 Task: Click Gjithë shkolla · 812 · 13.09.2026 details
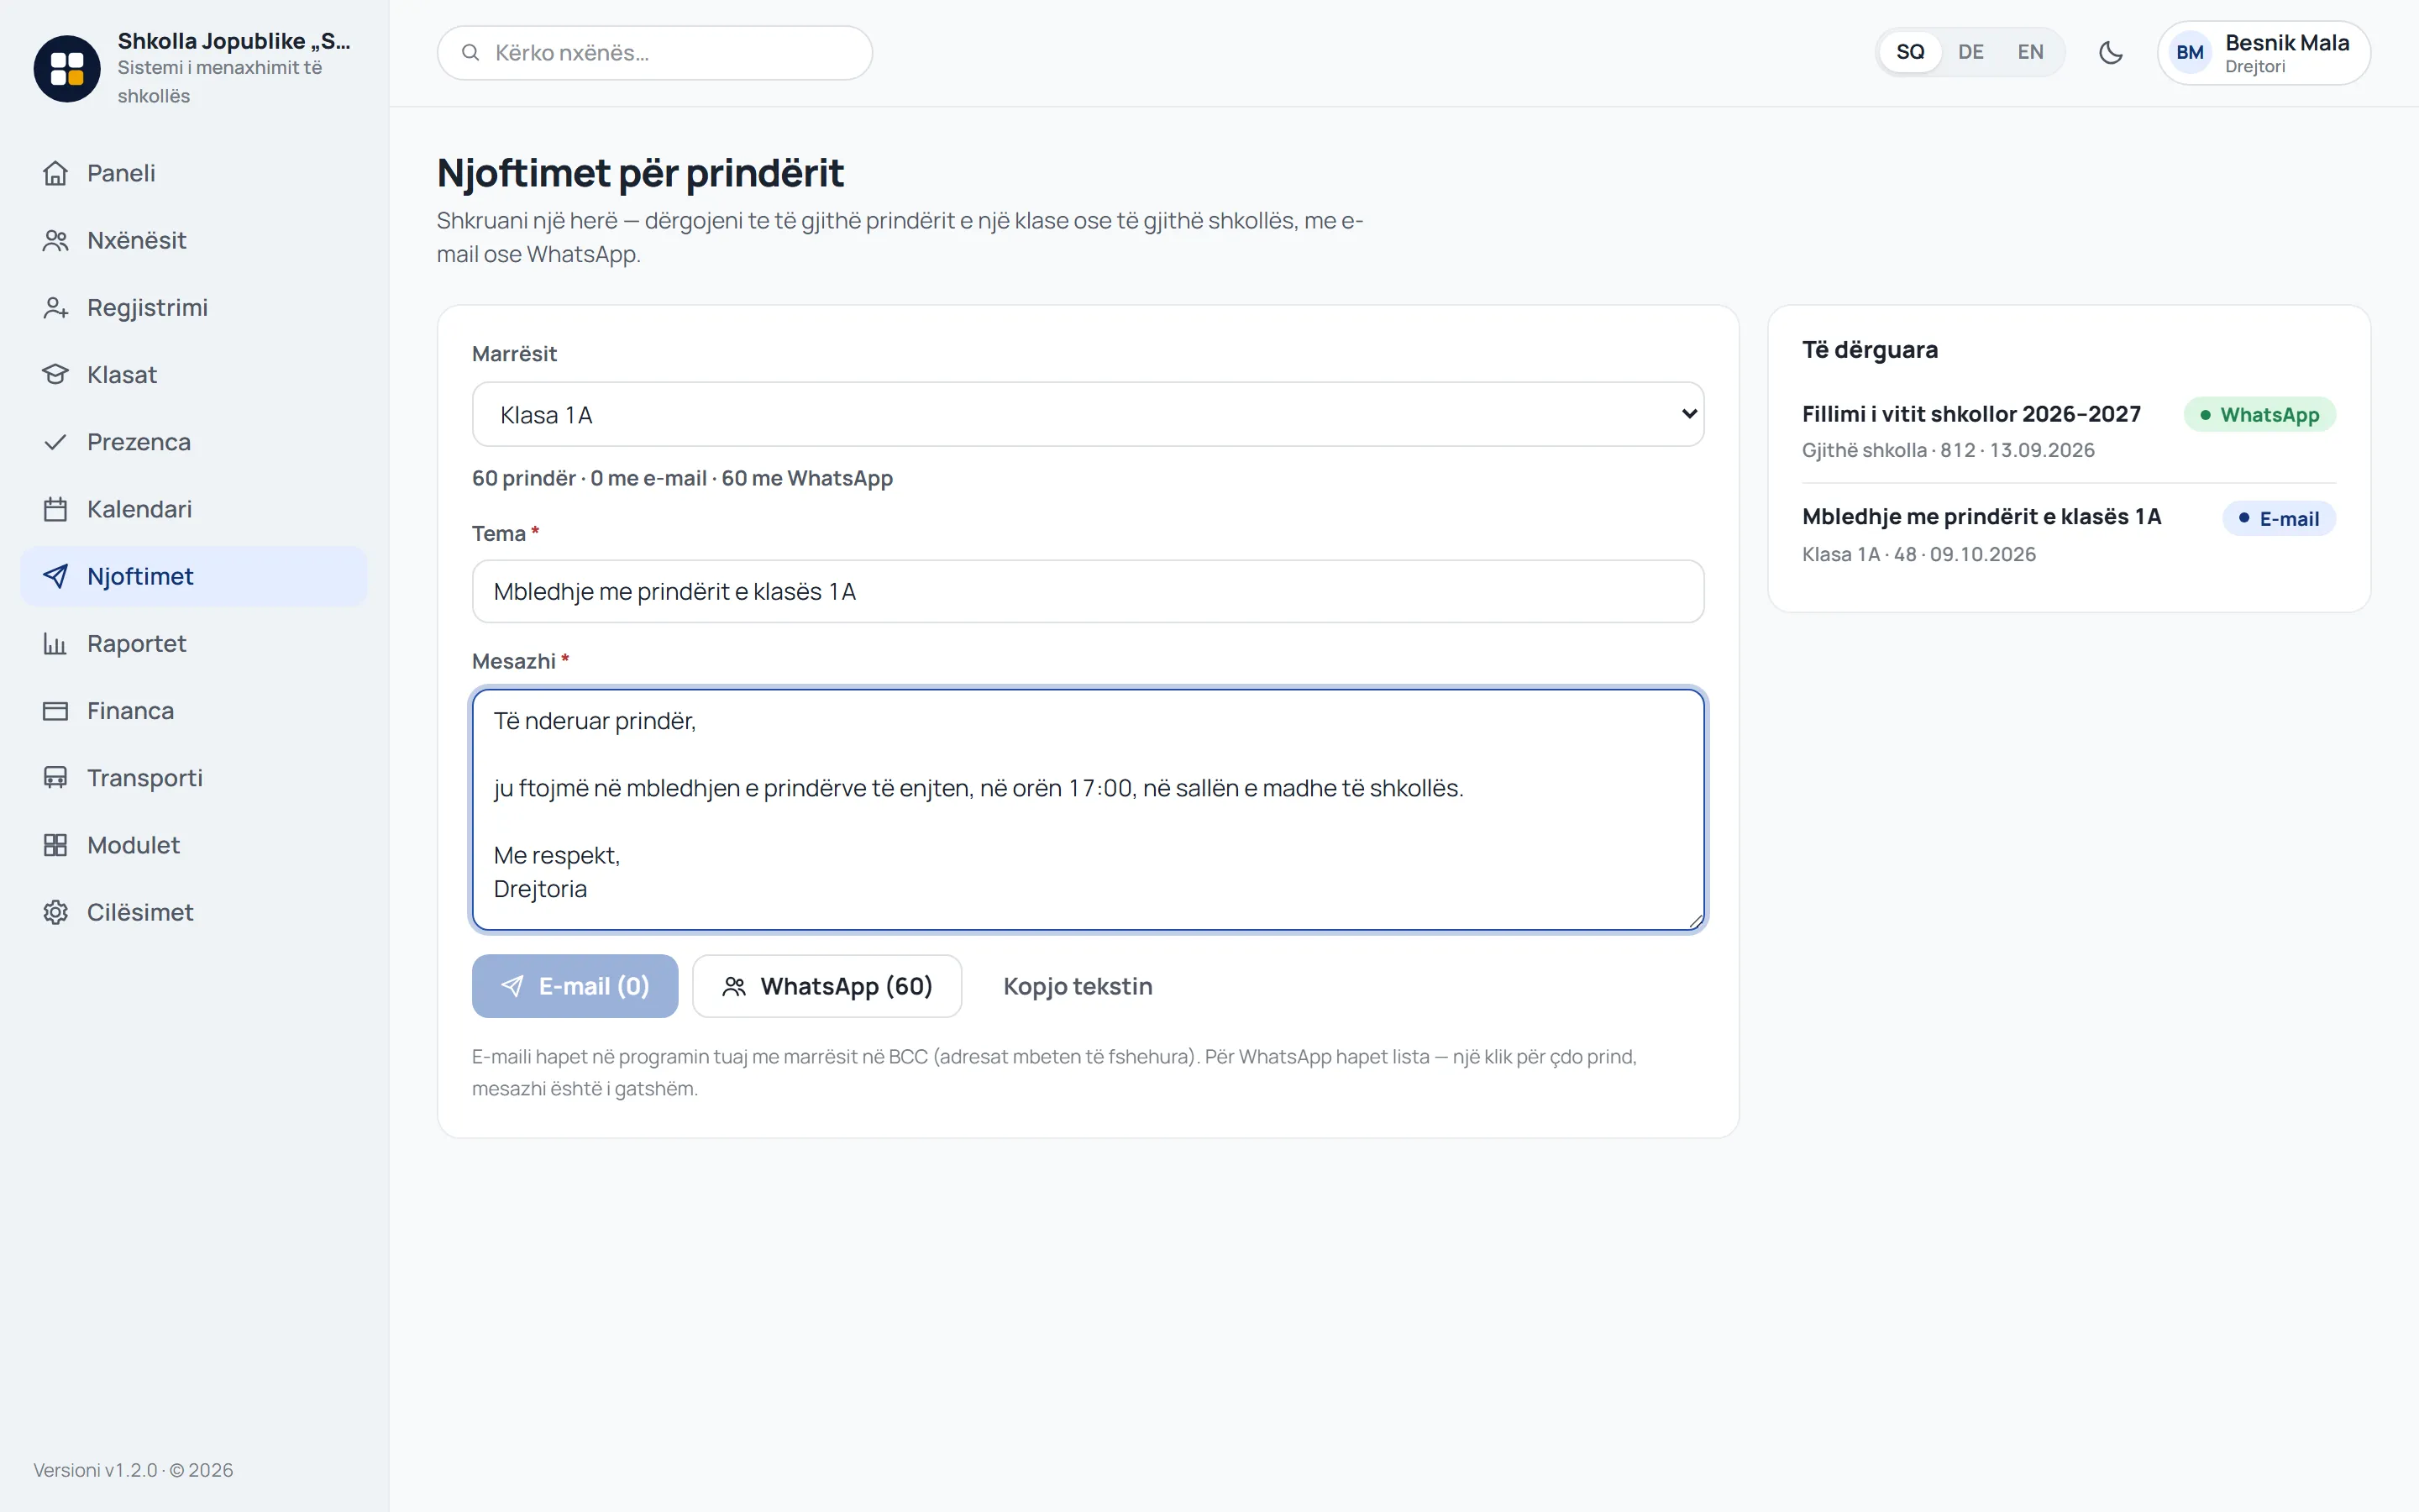tap(1948, 450)
